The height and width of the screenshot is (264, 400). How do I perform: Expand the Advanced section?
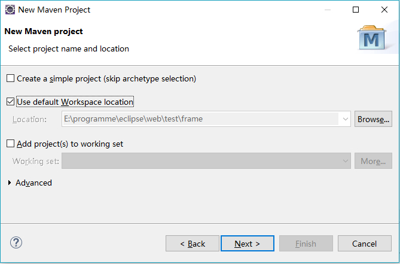coord(10,183)
